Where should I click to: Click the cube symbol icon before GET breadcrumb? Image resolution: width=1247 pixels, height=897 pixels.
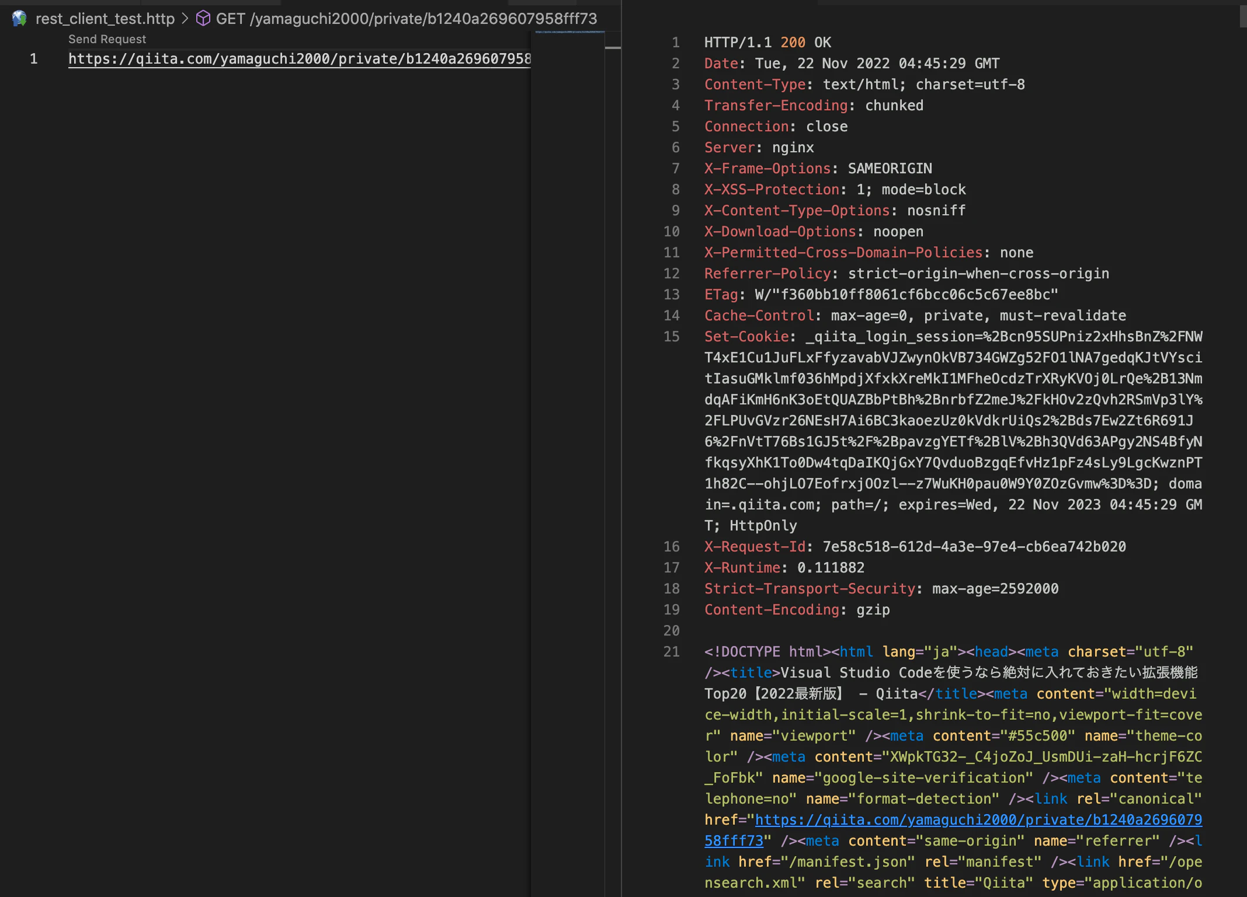pyautogui.click(x=203, y=19)
